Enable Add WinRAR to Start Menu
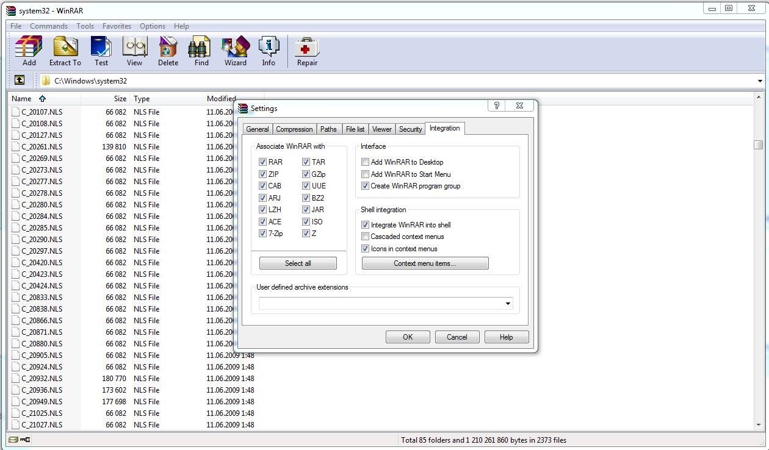The width and height of the screenshot is (769, 450). click(x=365, y=174)
